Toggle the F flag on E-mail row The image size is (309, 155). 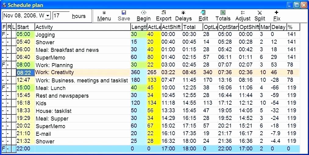click(x=4, y=134)
